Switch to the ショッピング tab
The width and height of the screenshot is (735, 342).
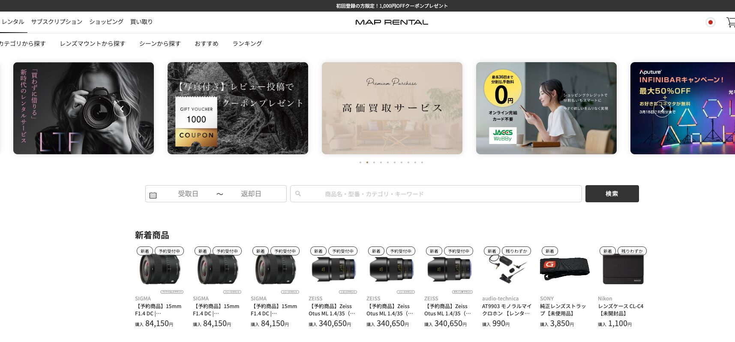coord(106,22)
